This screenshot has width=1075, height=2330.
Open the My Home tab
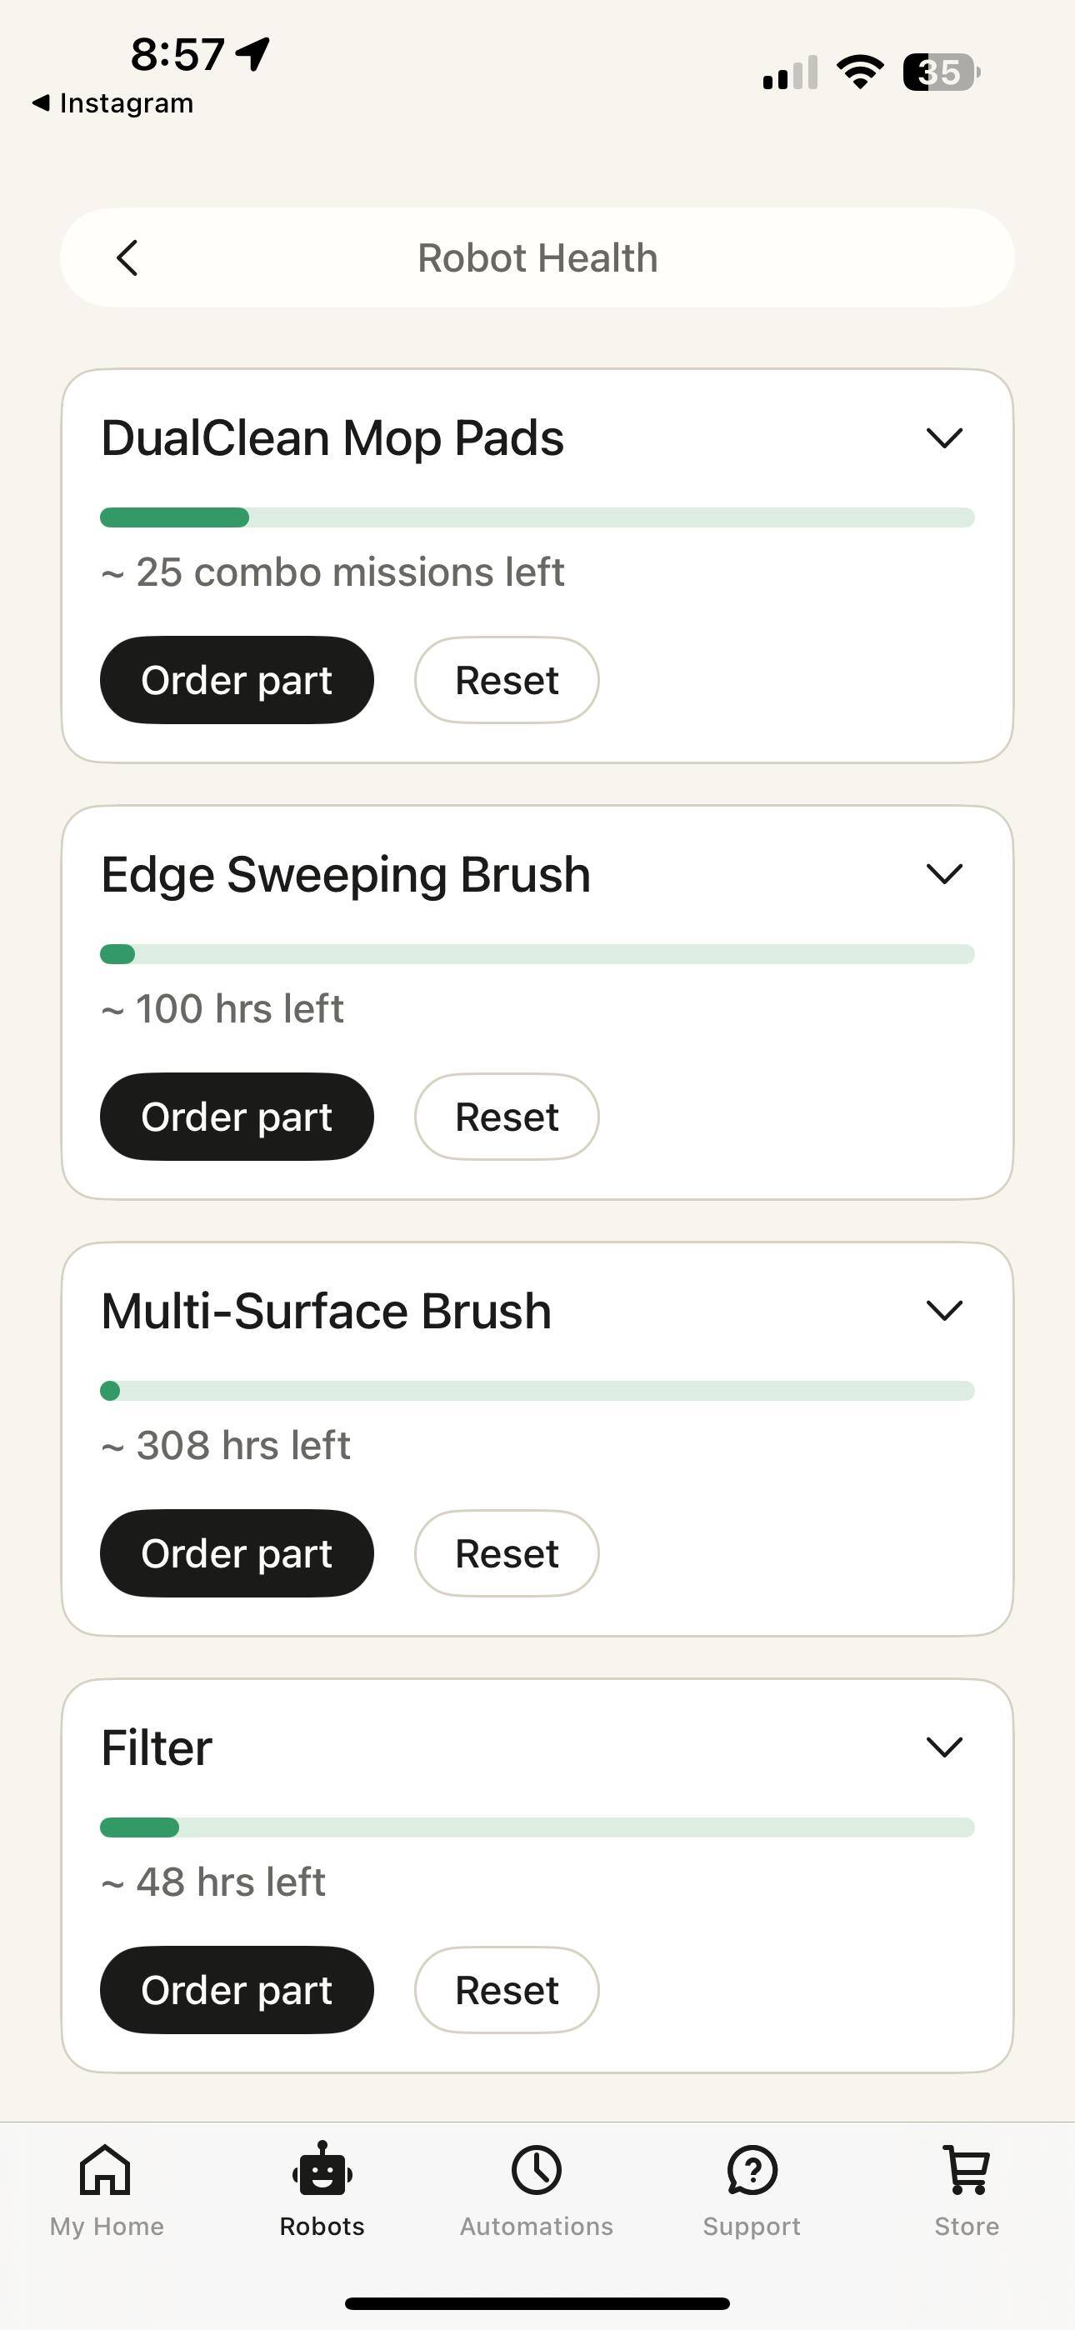[x=106, y=2172]
